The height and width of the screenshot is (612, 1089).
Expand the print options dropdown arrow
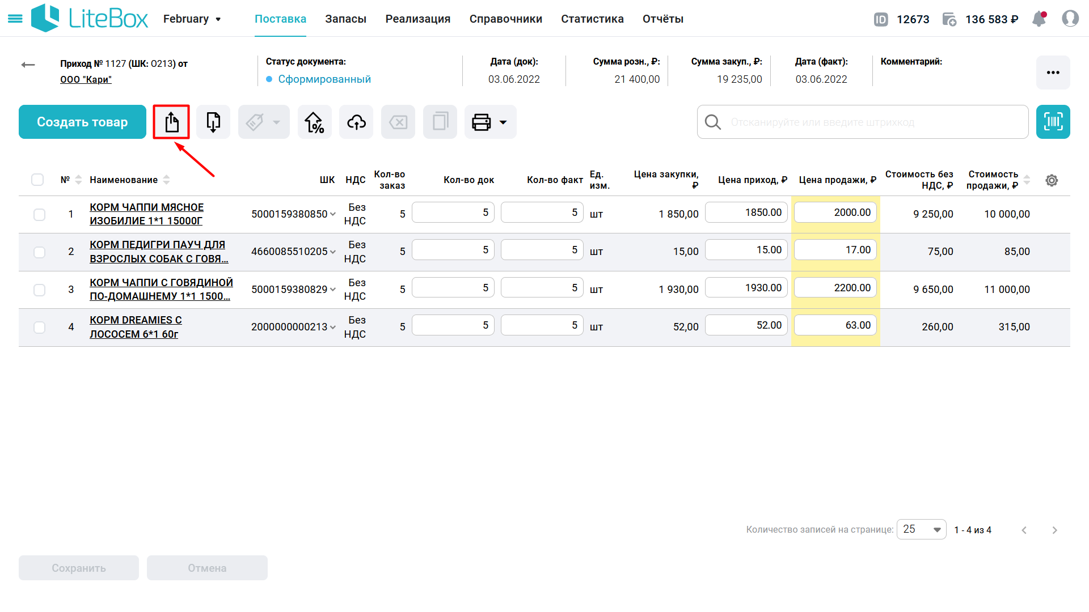(503, 122)
